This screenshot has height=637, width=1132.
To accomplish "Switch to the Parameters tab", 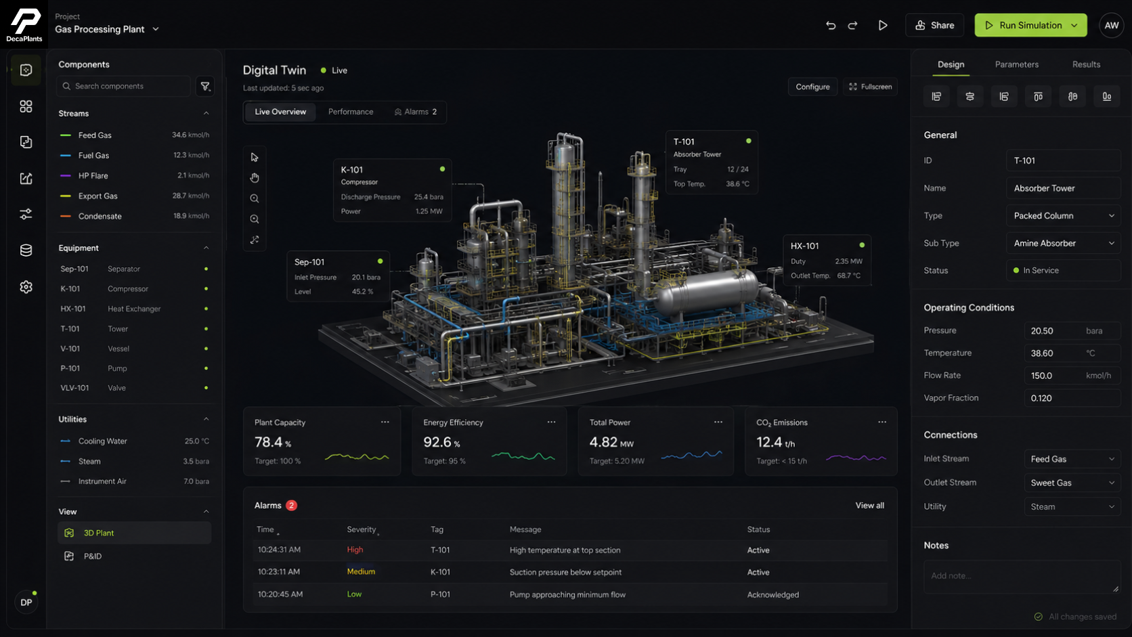I will tap(1016, 64).
